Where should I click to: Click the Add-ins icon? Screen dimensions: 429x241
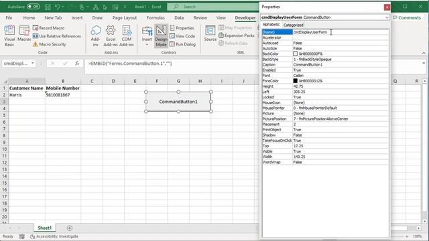pos(95,35)
